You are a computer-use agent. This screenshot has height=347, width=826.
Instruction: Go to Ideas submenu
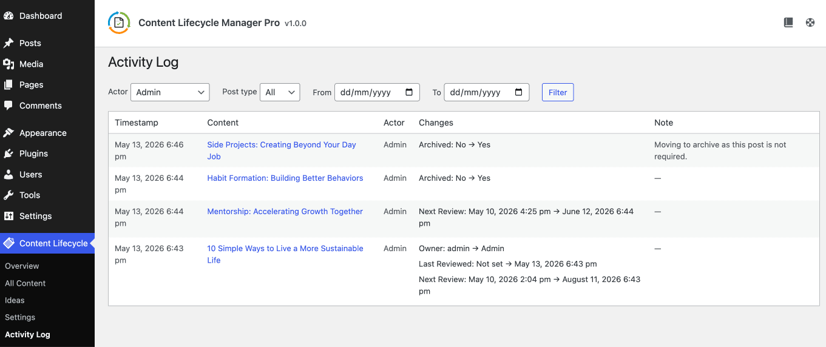coord(15,300)
